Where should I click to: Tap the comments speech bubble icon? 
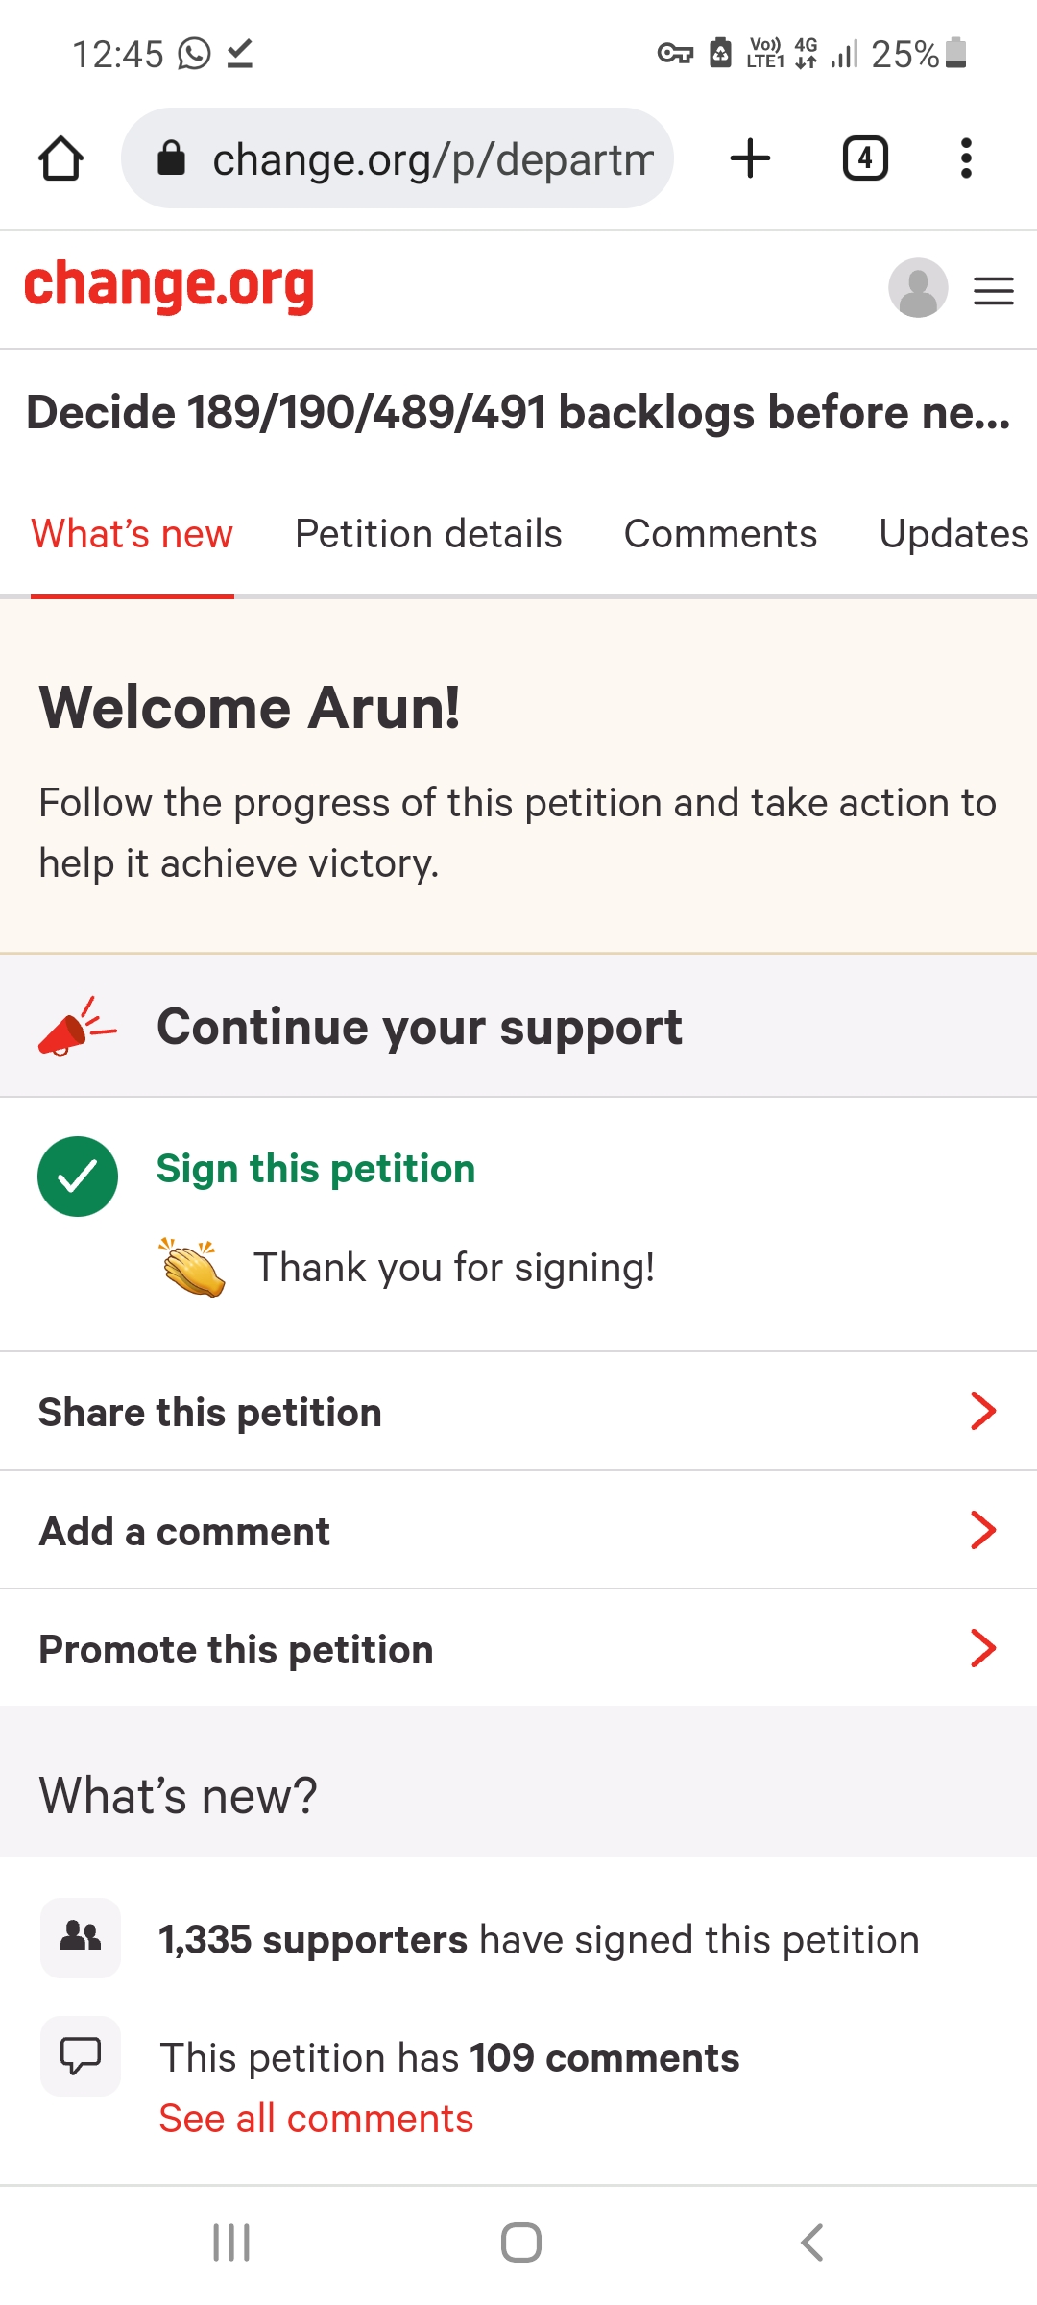point(81,2056)
